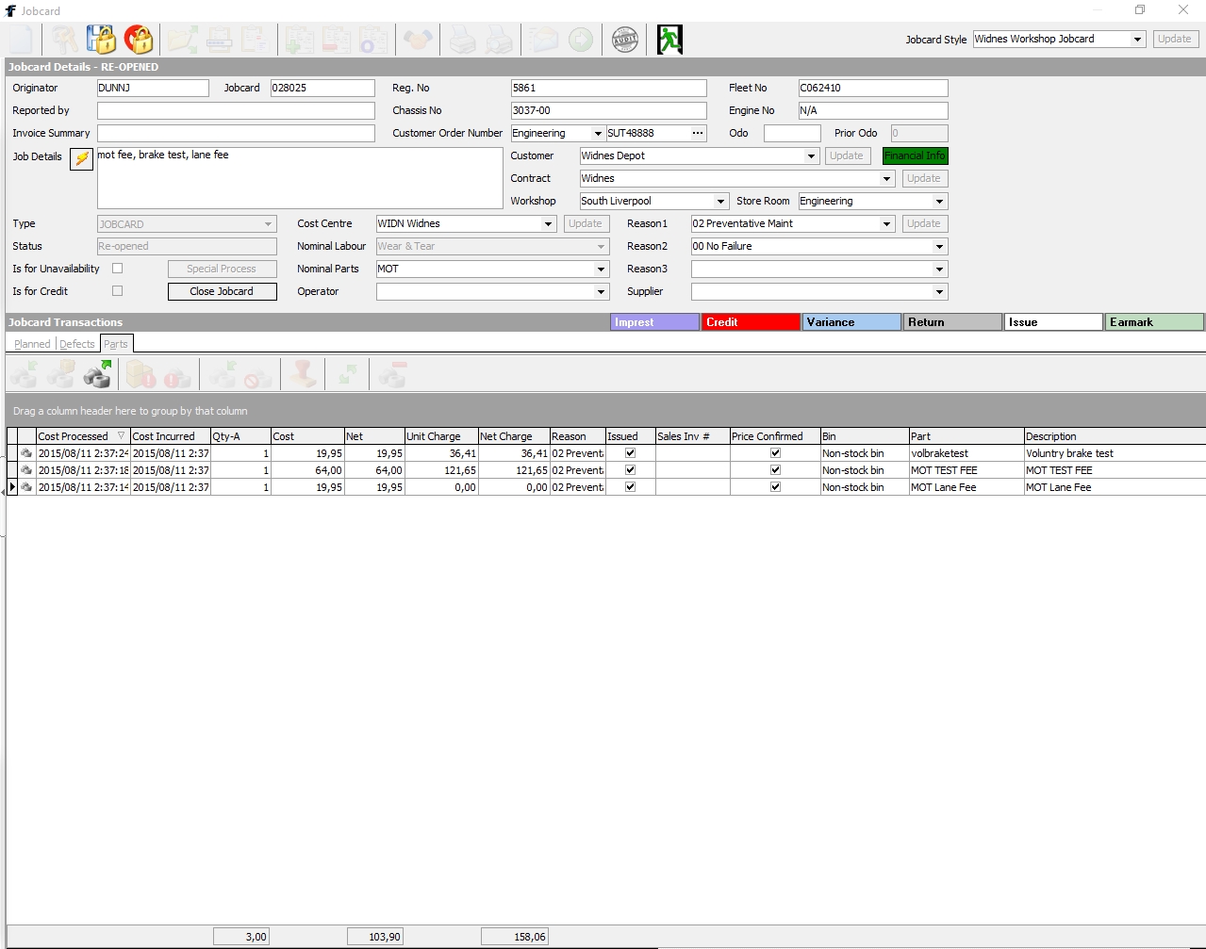
Task: Click the nuts with green arrow parts icon
Action: 96,374
